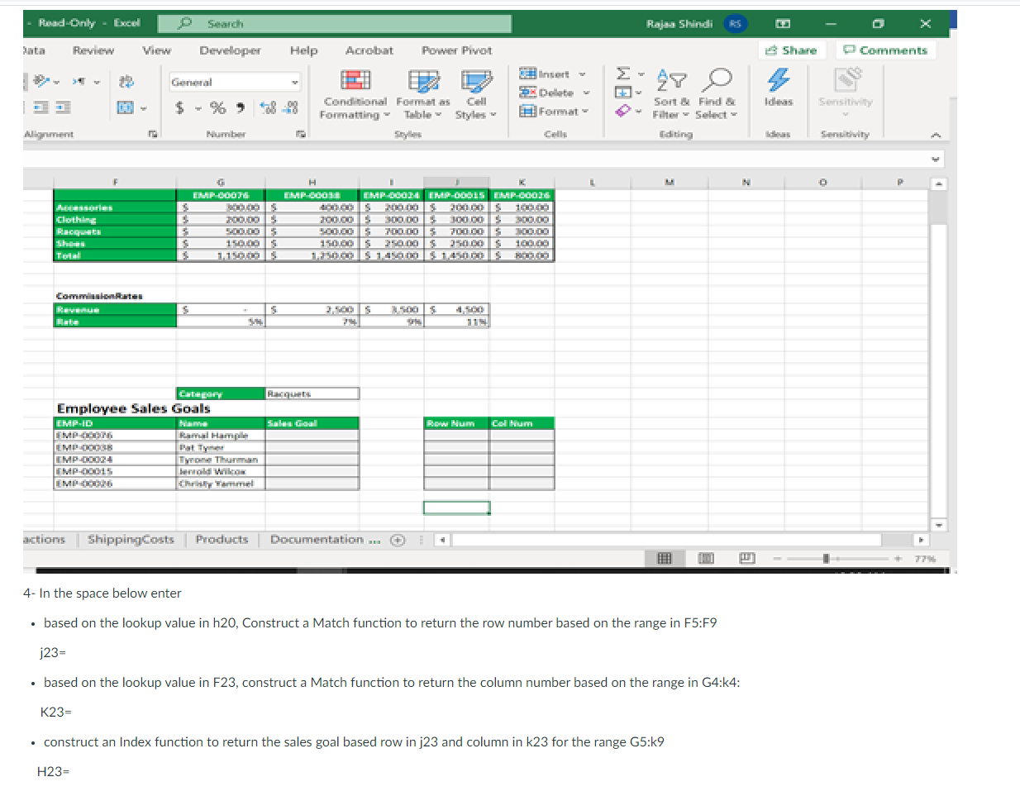The width and height of the screenshot is (1020, 796).
Task: Apply Accounting dollar number format
Action: [x=179, y=107]
